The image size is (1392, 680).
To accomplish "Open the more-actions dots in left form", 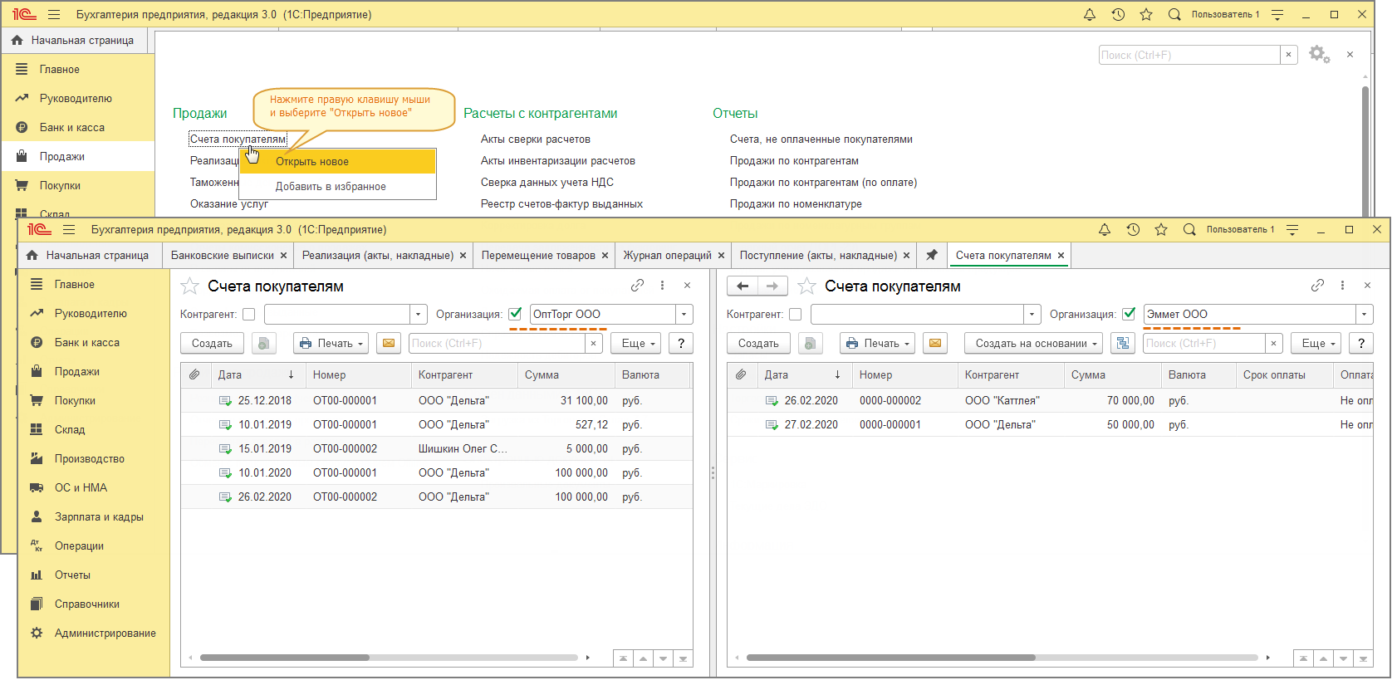I will pos(662,286).
